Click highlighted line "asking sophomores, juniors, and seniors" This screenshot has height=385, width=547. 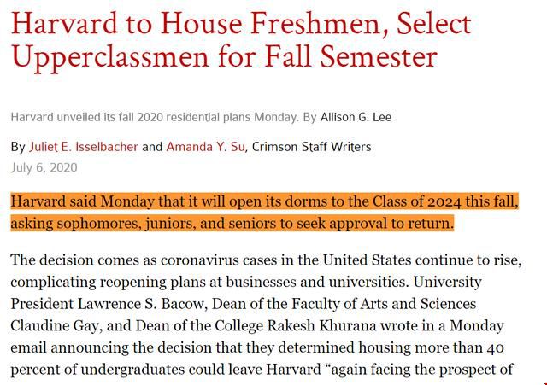click(232, 223)
